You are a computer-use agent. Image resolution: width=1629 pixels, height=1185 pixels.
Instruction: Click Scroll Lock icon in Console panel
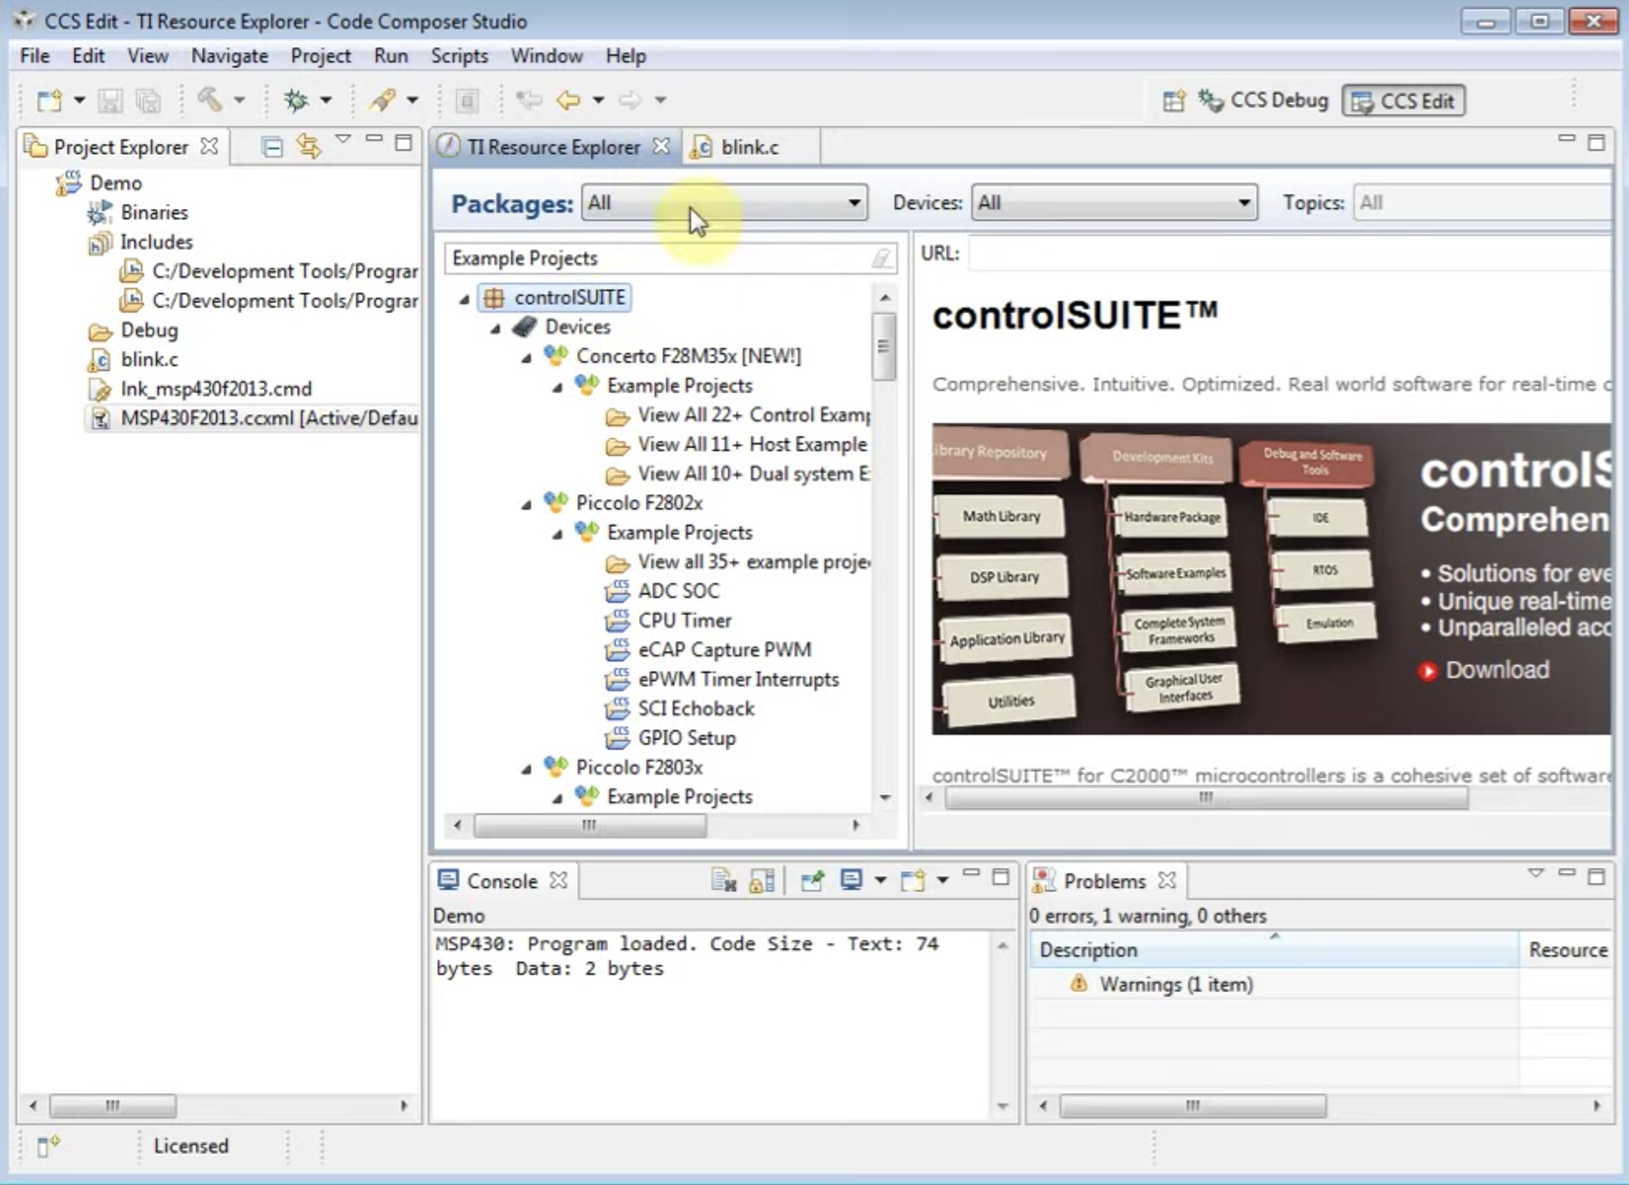pos(762,881)
